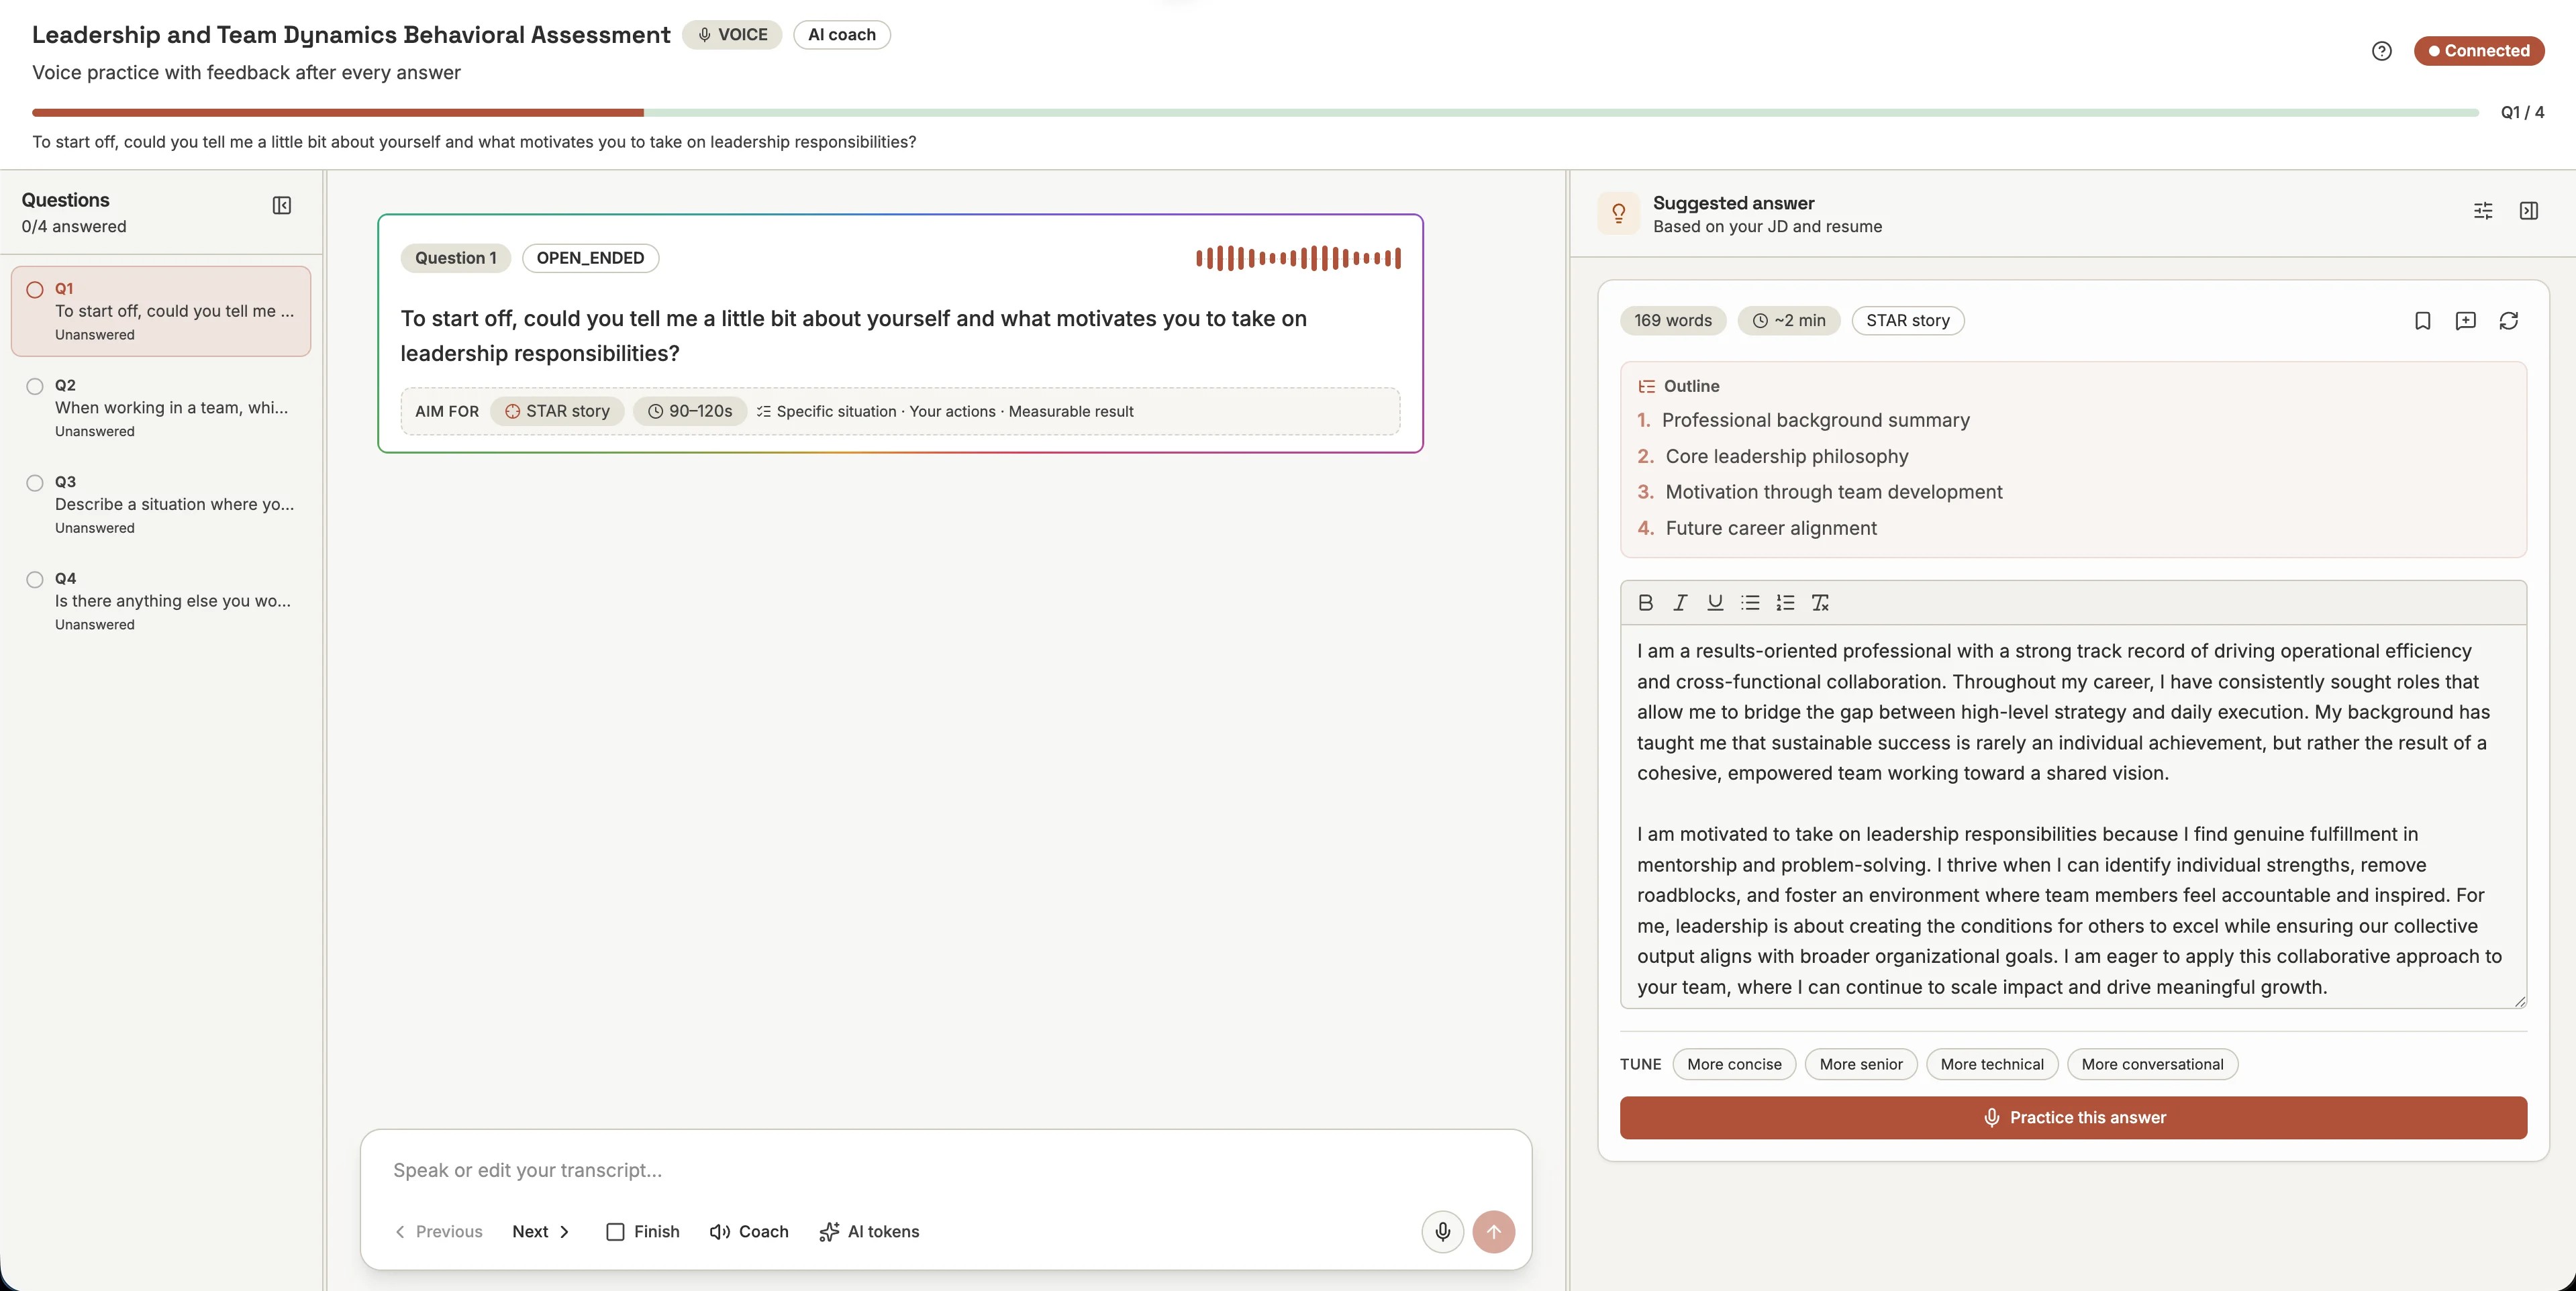Click the answer editor resize handle

point(2520,1001)
